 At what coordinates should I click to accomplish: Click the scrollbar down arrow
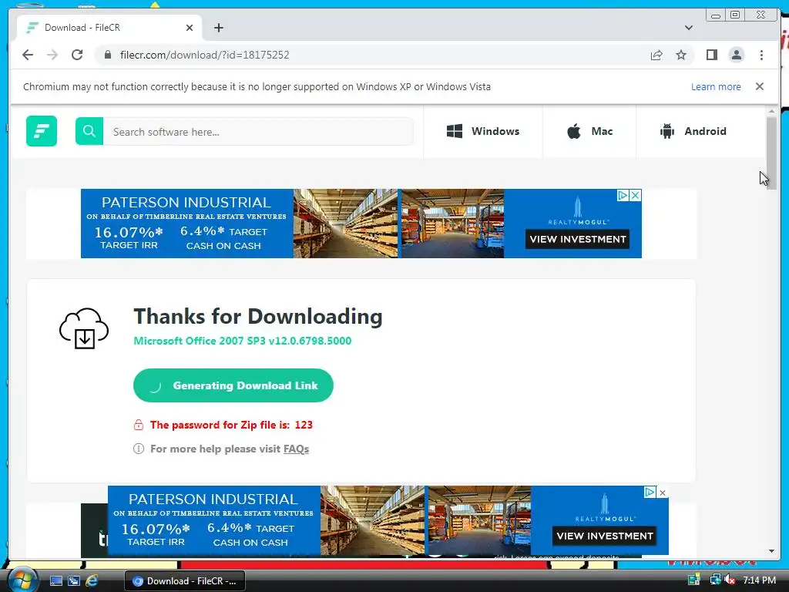point(771,551)
